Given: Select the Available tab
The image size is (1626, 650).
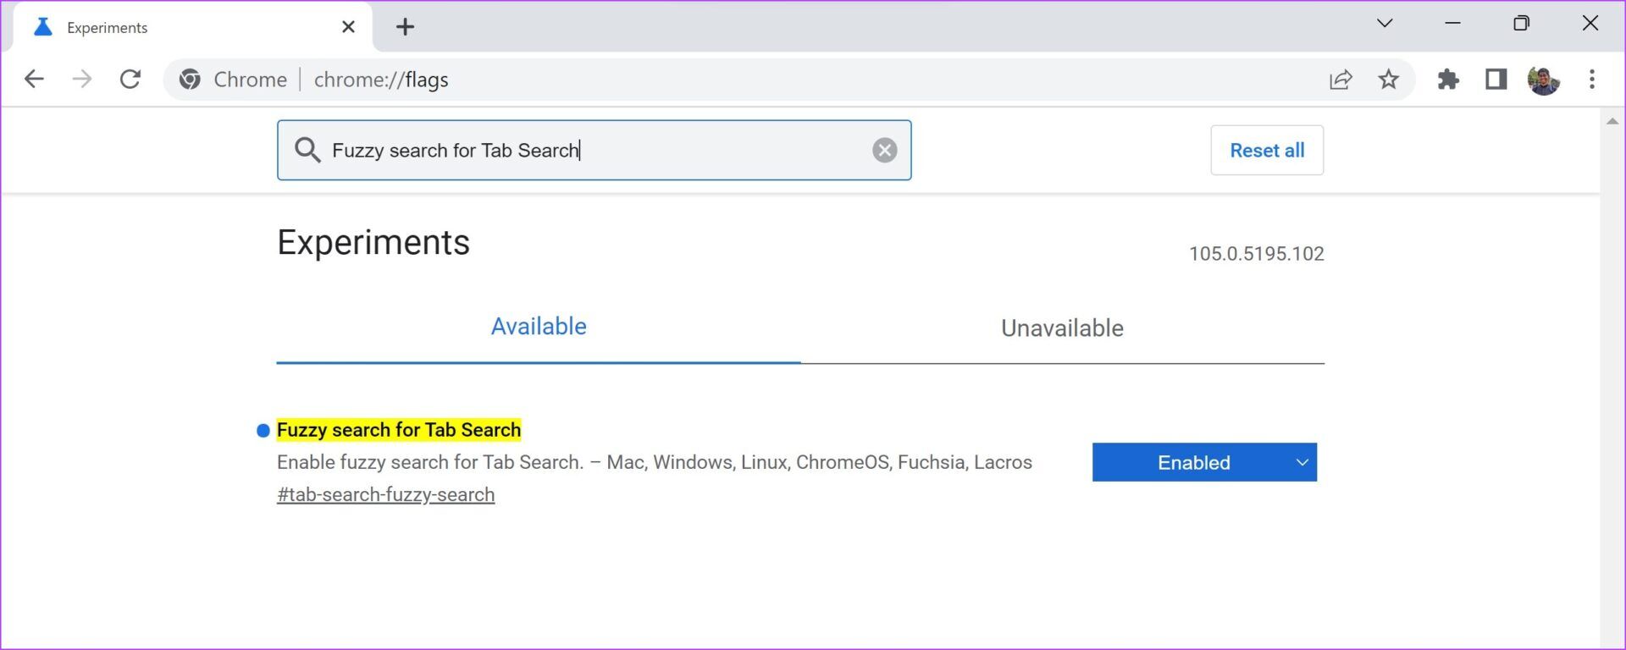Looking at the screenshot, I should pyautogui.click(x=539, y=327).
